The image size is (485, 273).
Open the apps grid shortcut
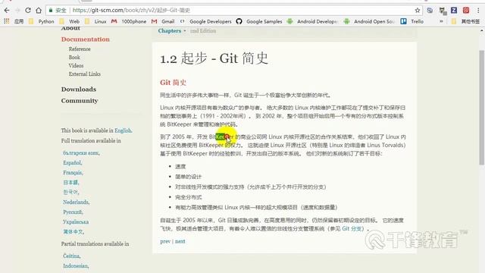6,21
